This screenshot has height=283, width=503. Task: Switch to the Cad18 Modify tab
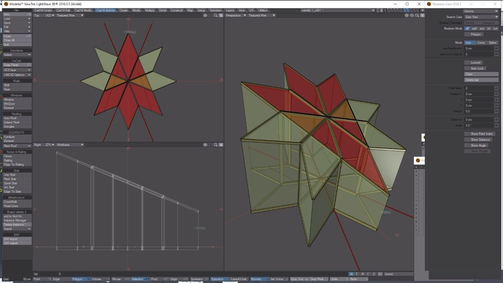(x=83, y=10)
